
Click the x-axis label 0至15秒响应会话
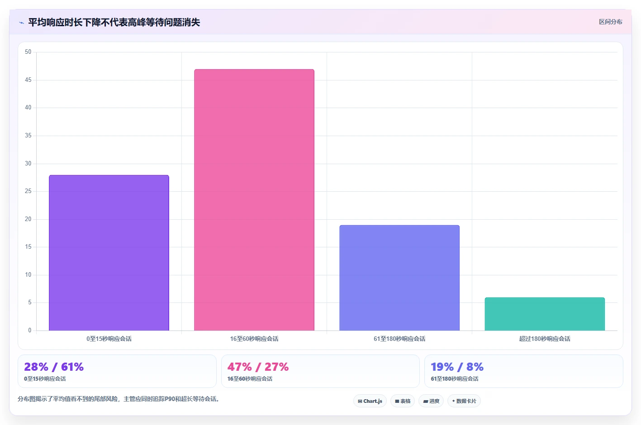109,339
